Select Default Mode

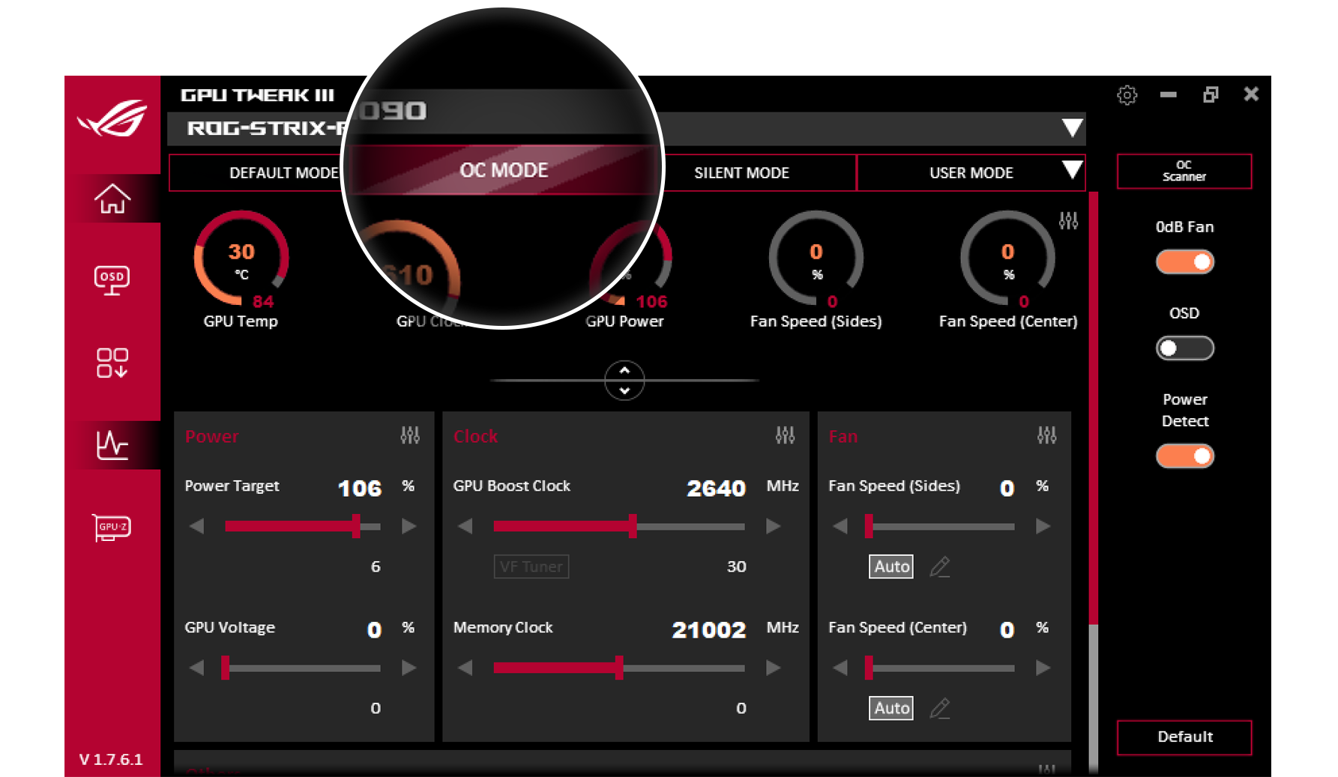(x=283, y=172)
